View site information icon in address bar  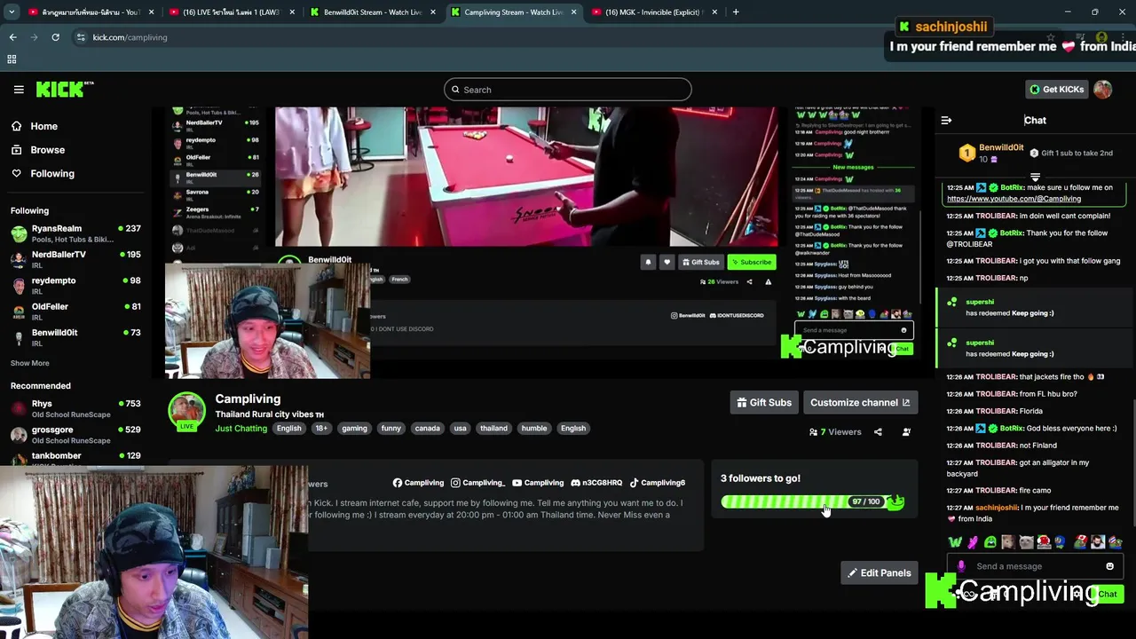click(x=81, y=37)
